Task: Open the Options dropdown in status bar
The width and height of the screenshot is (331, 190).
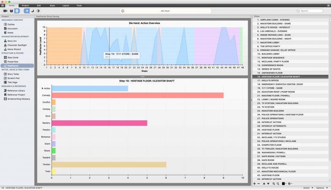Action: click(322, 188)
